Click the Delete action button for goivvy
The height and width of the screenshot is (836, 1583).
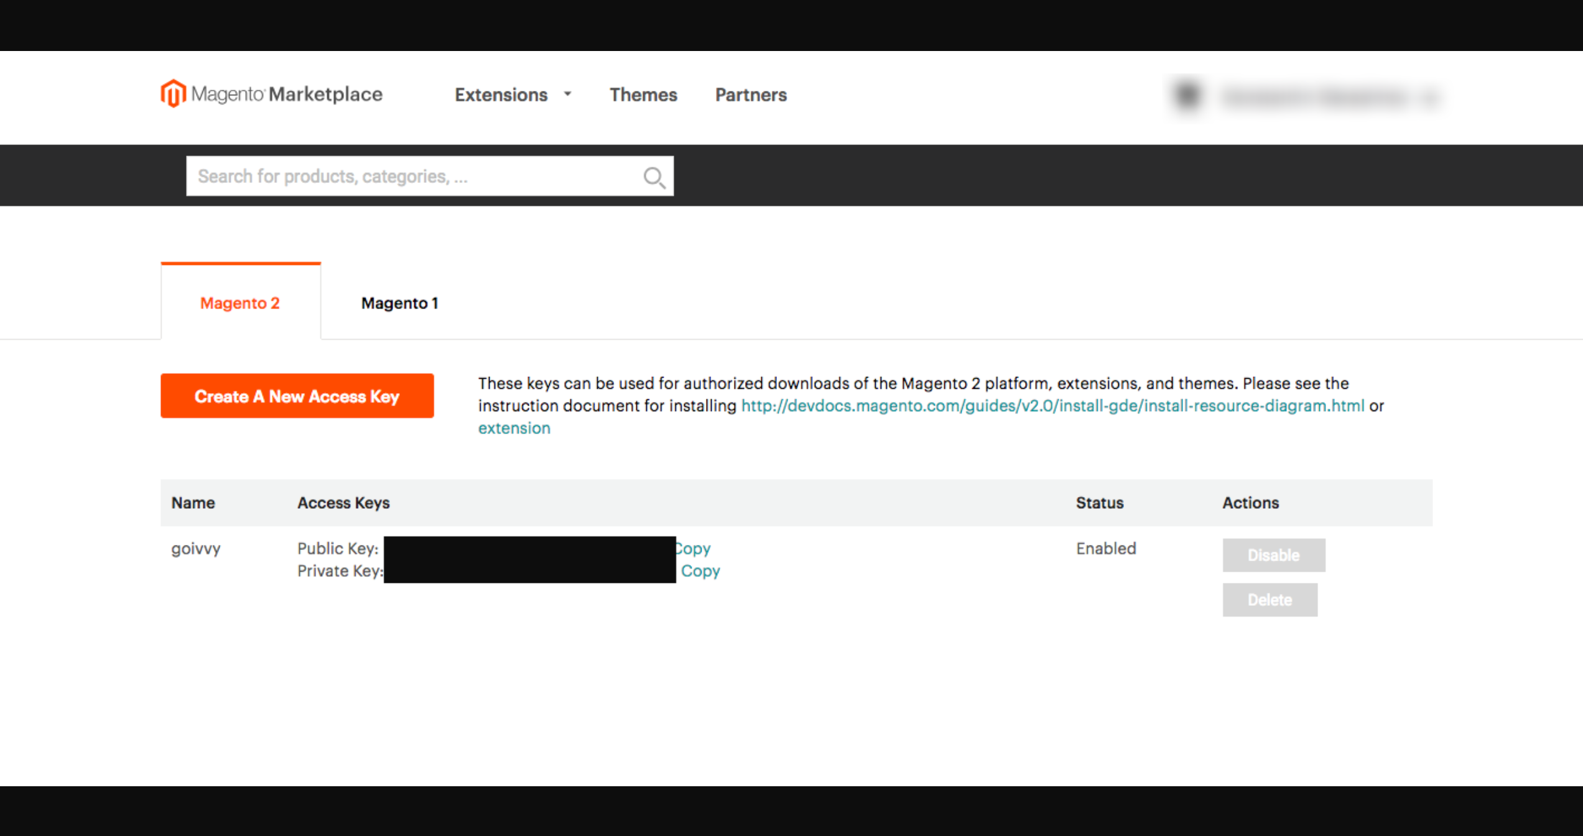tap(1270, 599)
